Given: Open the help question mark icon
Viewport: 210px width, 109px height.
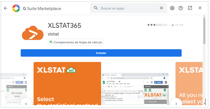Looking at the screenshot, I should click(x=181, y=8).
